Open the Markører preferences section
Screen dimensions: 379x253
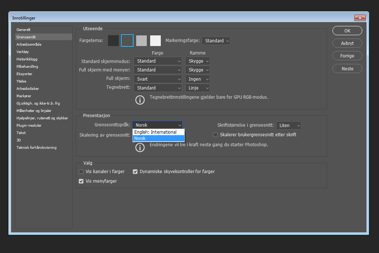(x=43, y=96)
